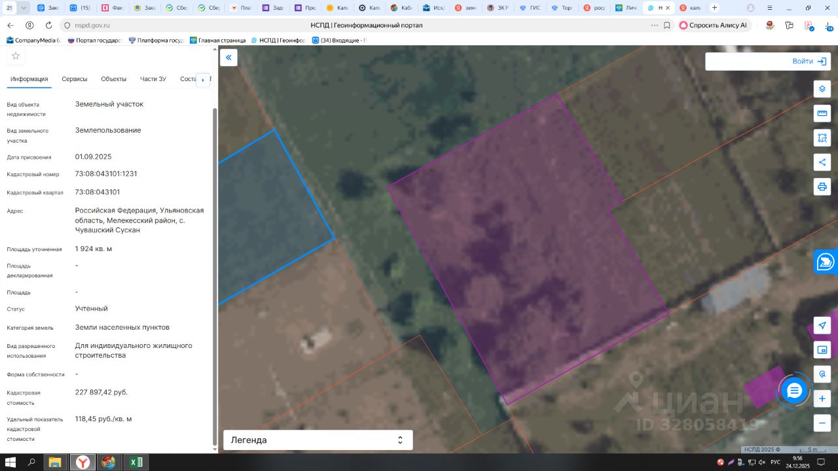Click the share map icon

point(822,162)
